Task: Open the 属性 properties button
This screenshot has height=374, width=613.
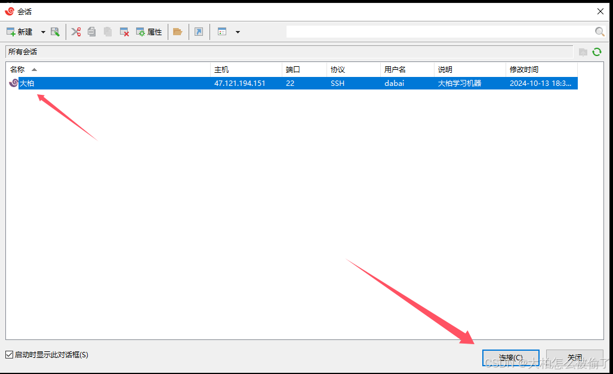Action: tap(149, 32)
